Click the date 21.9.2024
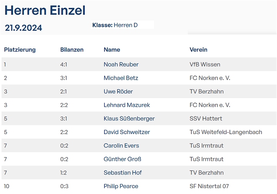277x194 pixels. [24, 28]
